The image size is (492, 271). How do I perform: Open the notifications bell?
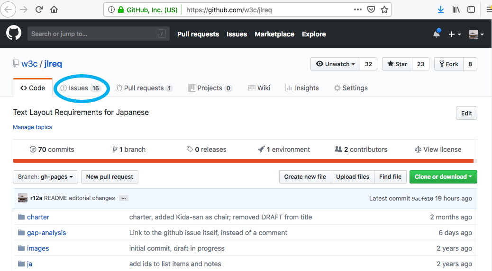click(x=436, y=34)
